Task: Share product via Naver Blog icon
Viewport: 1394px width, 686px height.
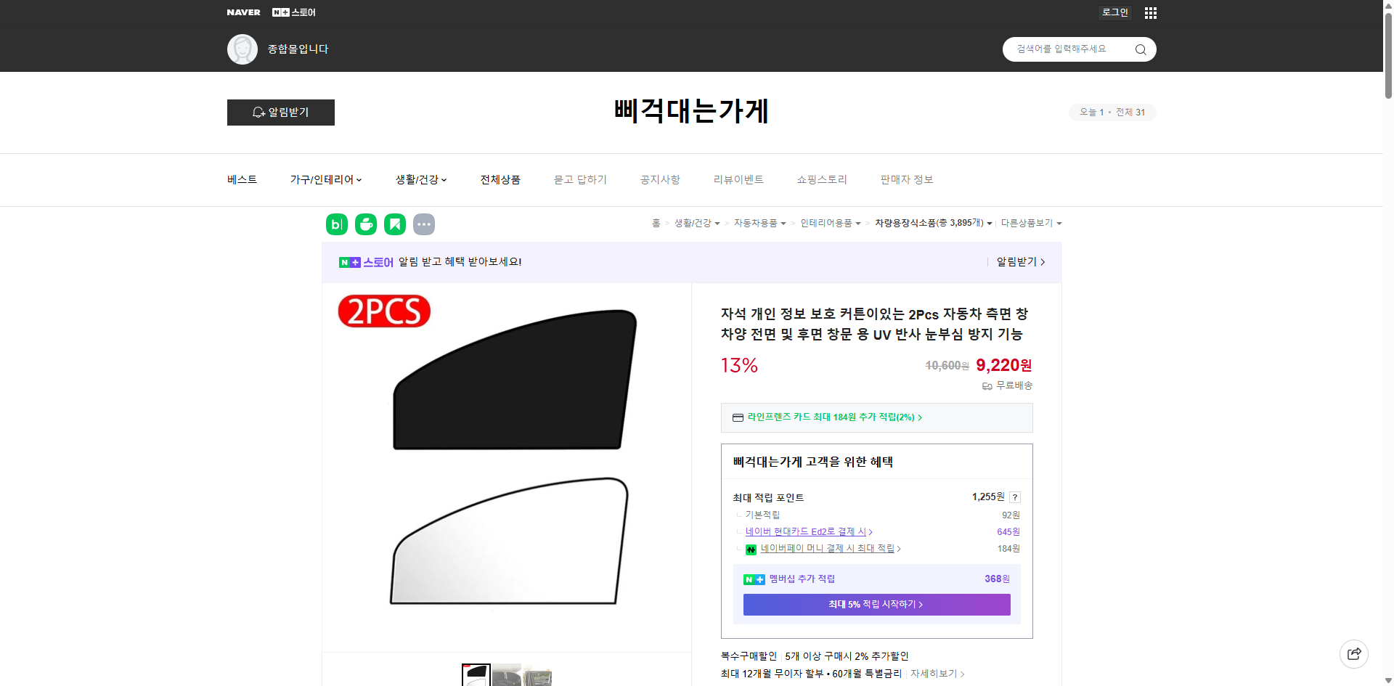Action: click(x=336, y=224)
